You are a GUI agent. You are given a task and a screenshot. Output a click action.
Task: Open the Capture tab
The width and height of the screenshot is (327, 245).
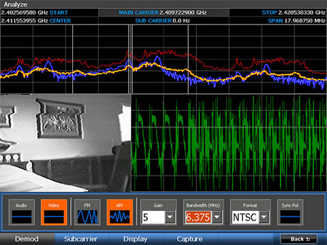coord(190,239)
